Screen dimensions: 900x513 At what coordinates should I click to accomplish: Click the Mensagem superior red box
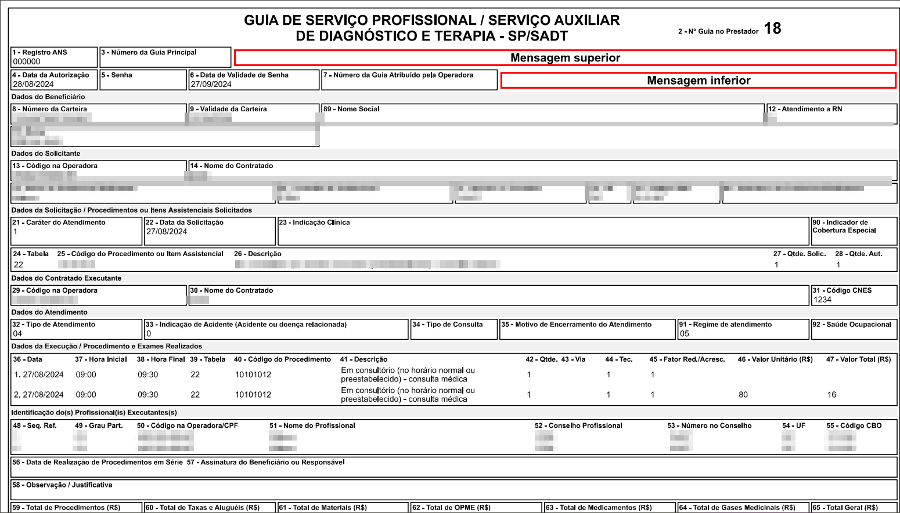coord(565,58)
